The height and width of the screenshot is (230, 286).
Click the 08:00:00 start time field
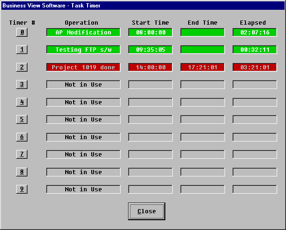[x=150, y=33]
